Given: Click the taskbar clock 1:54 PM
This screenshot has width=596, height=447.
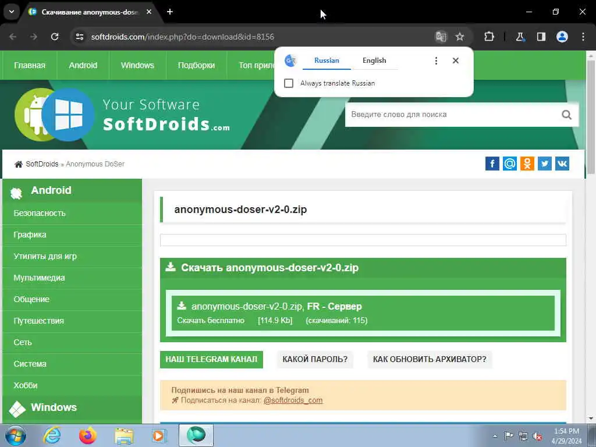Looking at the screenshot, I should pos(566,436).
